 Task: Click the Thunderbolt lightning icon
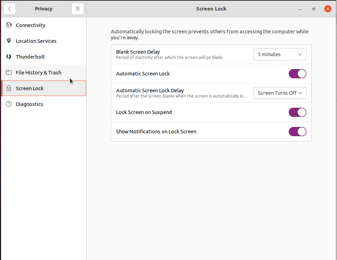(9, 57)
